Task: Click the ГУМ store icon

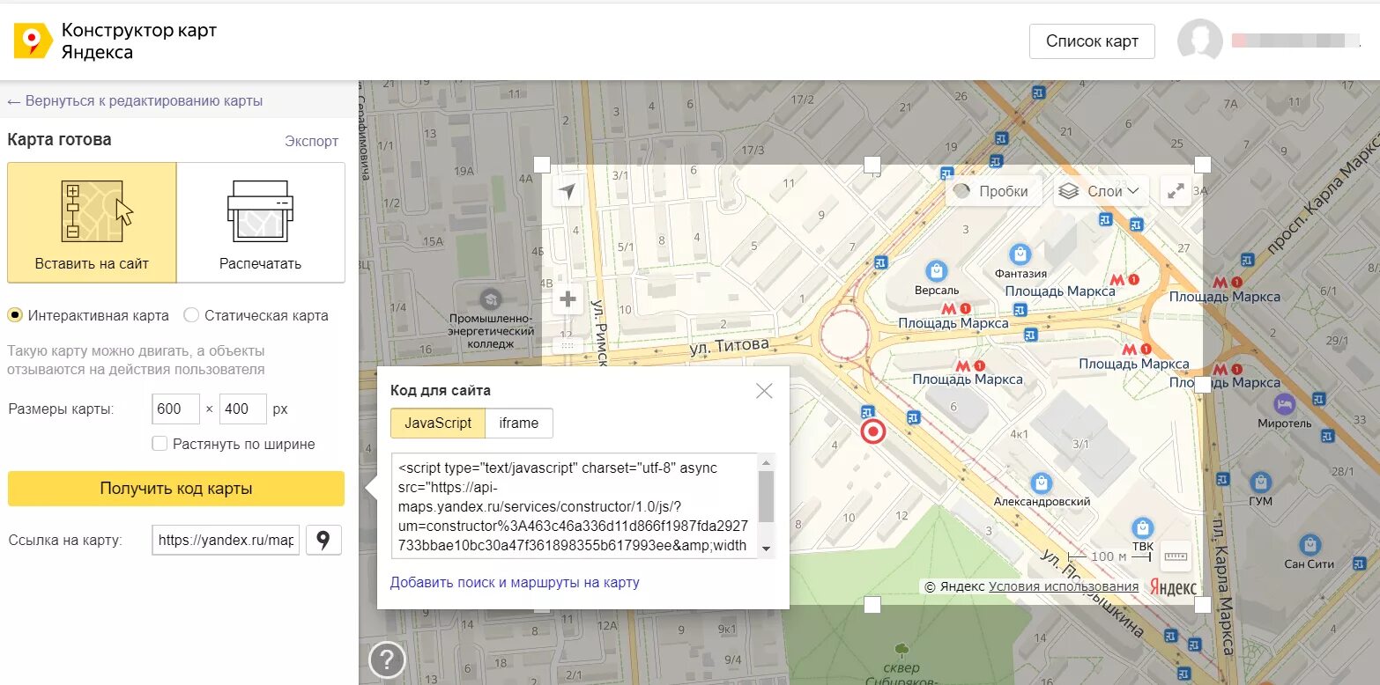Action: pos(1261,482)
